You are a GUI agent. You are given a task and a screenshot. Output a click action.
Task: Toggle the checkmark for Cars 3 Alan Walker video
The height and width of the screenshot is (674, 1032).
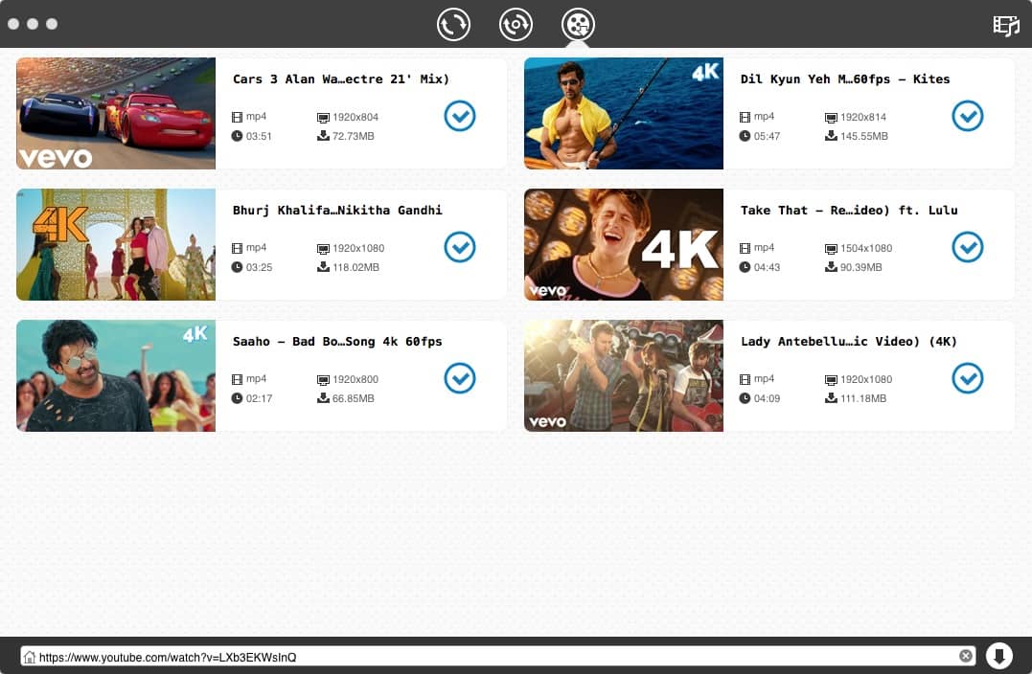[459, 116]
